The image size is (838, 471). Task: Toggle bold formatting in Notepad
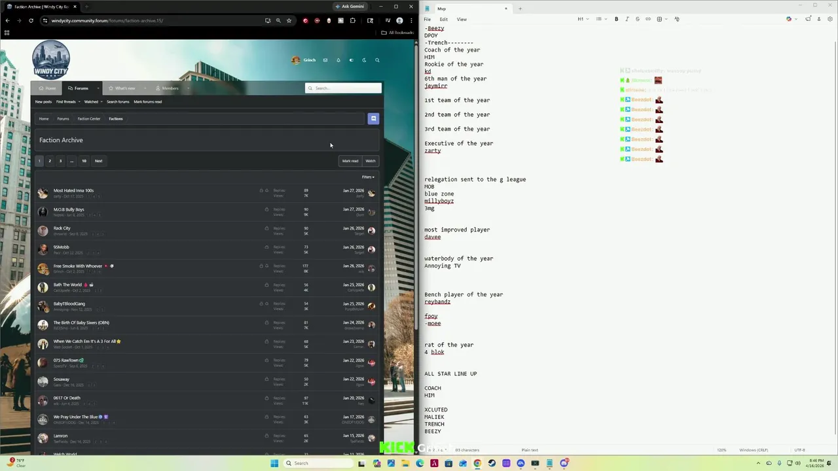[616, 19]
